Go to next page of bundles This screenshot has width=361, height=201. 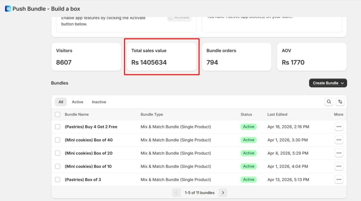pos(223,193)
